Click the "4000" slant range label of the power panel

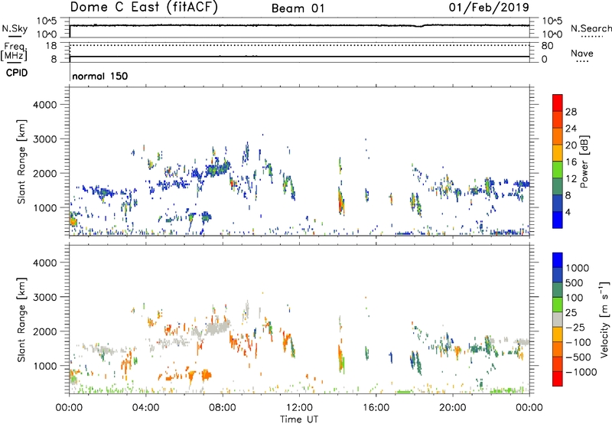[x=45, y=105]
